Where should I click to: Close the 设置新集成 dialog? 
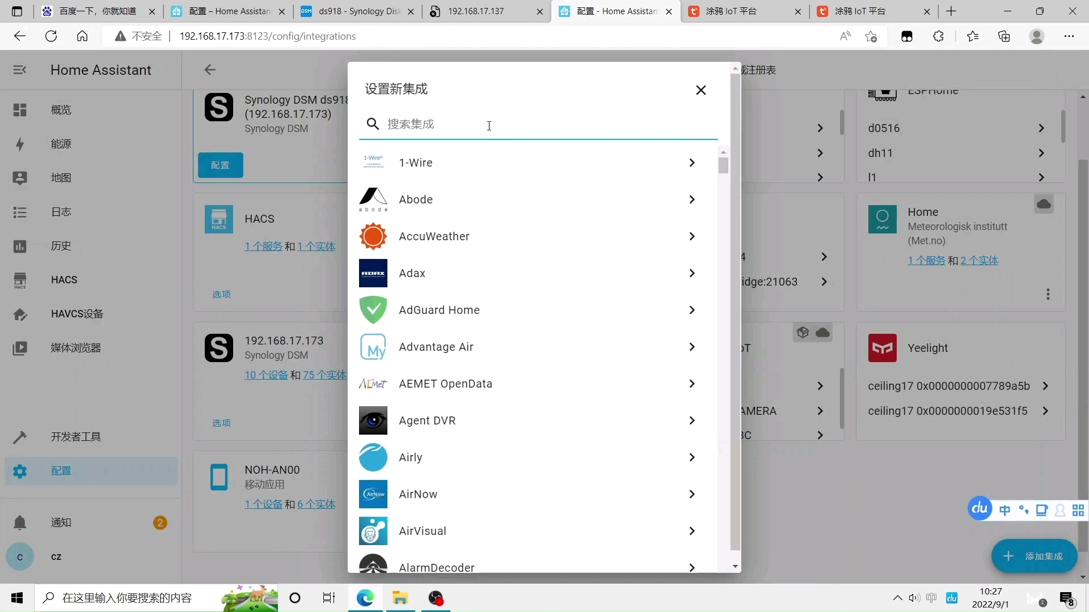[x=701, y=90]
